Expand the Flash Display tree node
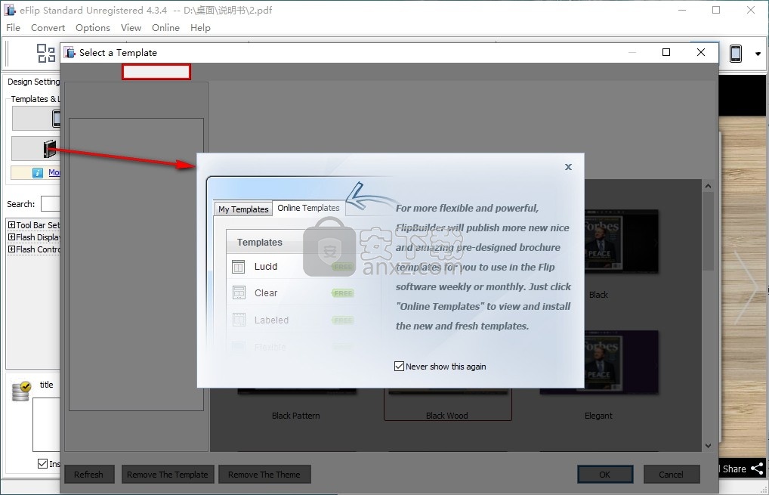The height and width of the screenshot is (495, 769). point(12,237)
